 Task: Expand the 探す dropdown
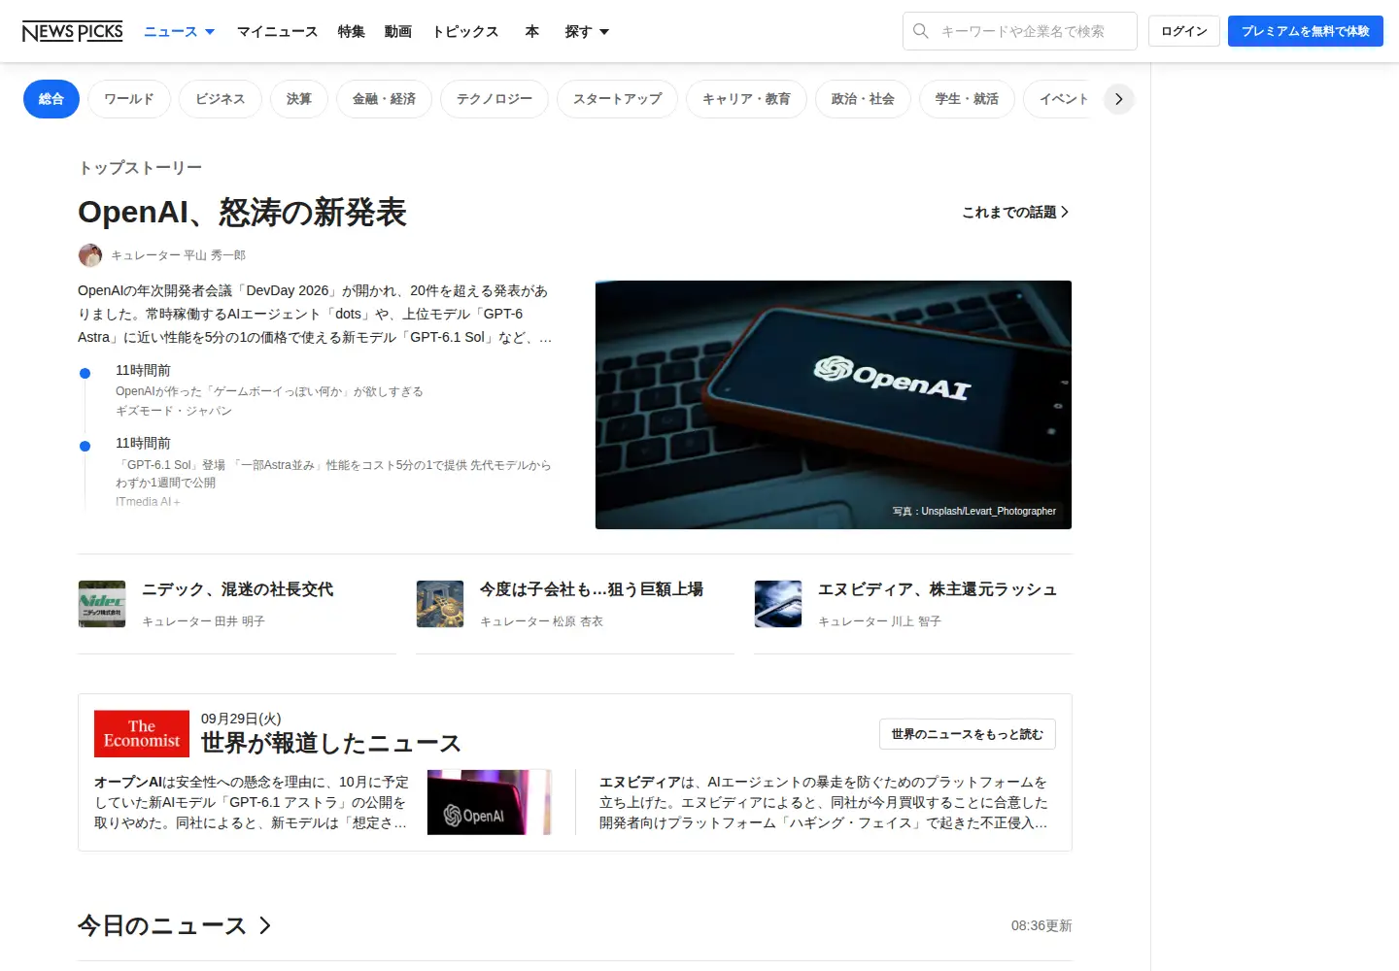(587, 31)
